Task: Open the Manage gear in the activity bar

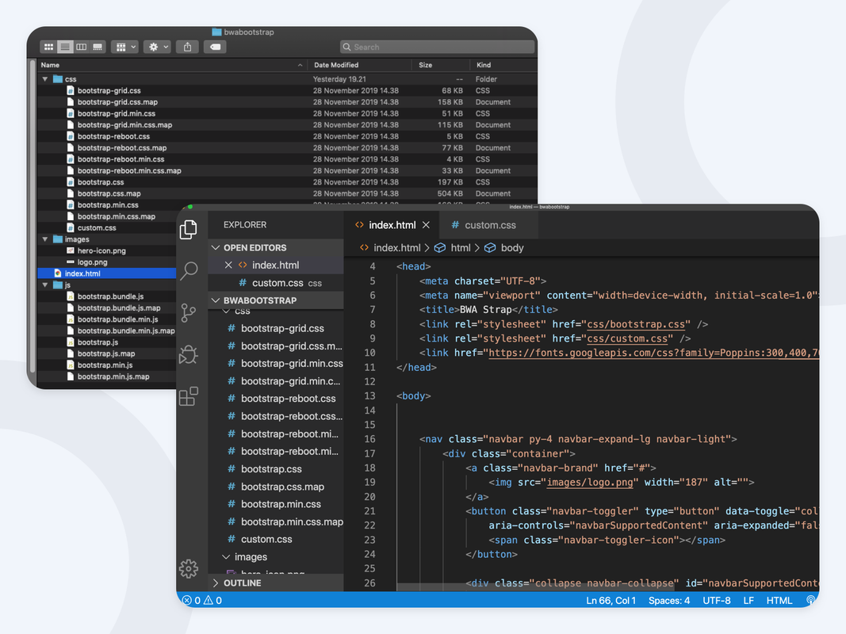Action: pyautogui.click(x=189, y=569)
